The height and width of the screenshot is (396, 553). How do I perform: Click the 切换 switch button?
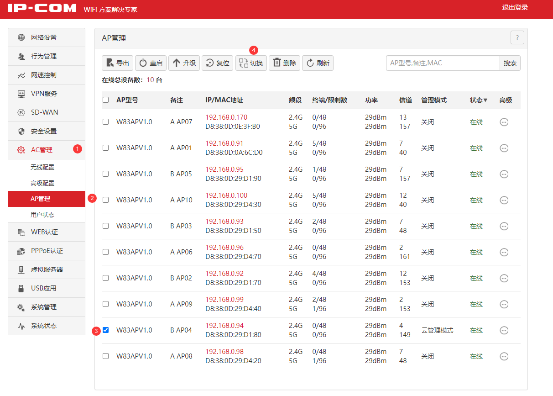[x=251, y=63]
